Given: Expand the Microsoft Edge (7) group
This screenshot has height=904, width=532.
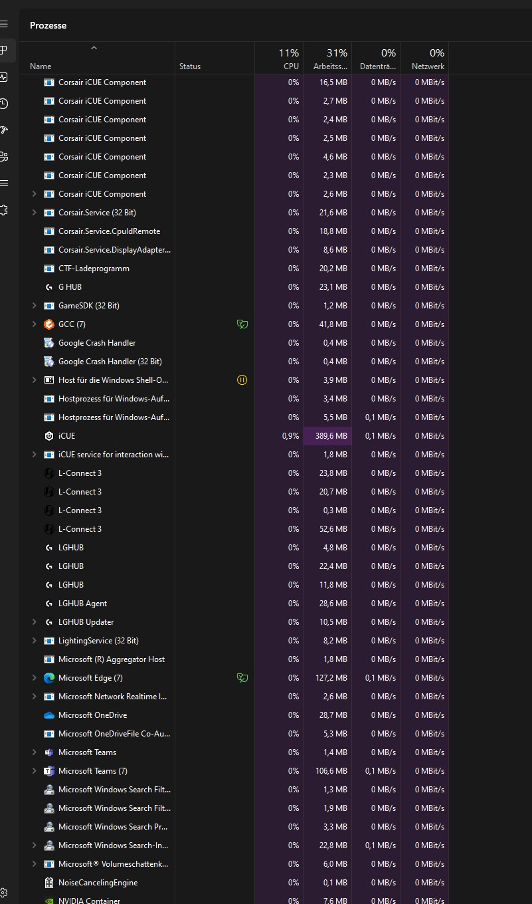Looking at the screenshot, I should pyautogui.click(x=35, y=678).
